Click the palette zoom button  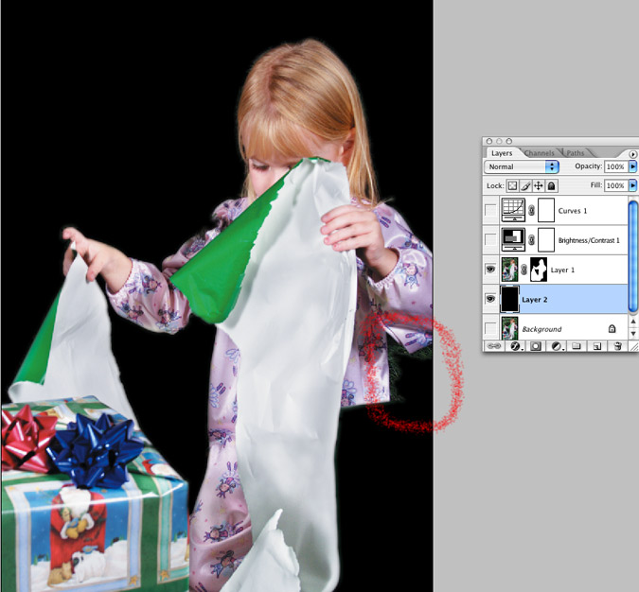509,141
